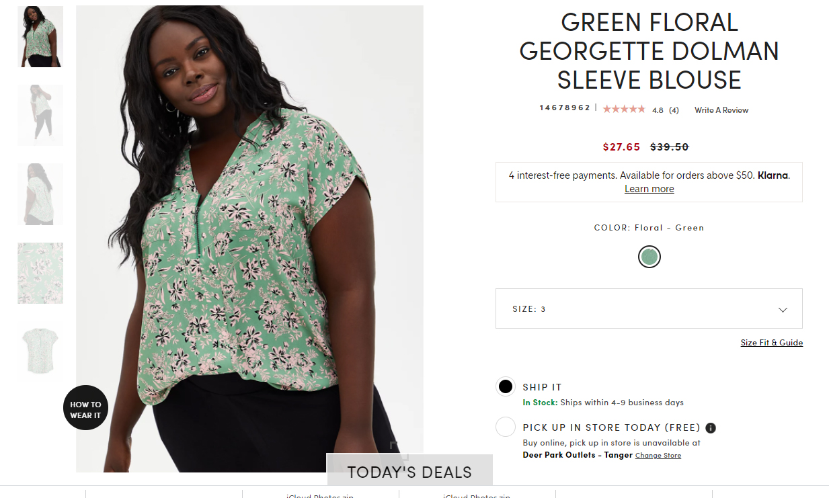Select the flat blouse product thumbnail

point(40,350)
